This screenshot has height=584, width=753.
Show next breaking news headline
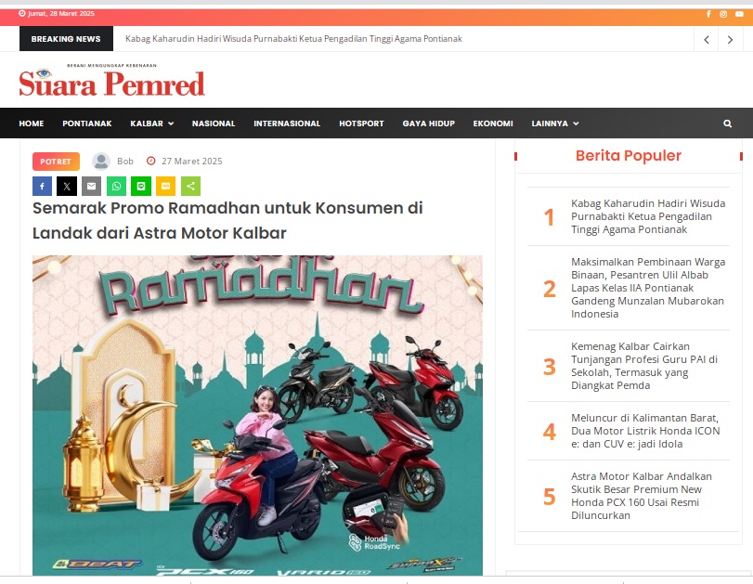pyautogui.click(x=730, y=39)
